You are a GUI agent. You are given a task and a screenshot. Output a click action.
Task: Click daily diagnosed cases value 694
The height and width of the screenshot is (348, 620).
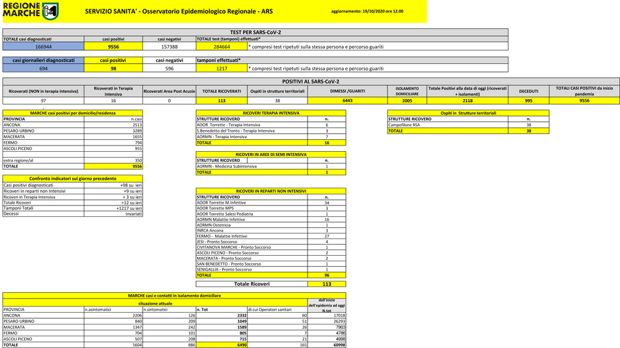(x=43, y=69)
